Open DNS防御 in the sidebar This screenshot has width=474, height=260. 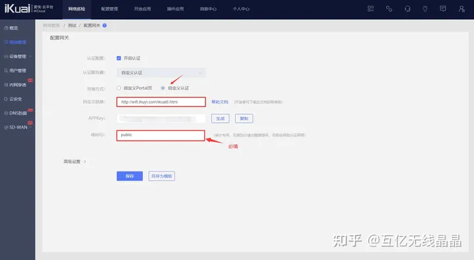coord(18,113)
